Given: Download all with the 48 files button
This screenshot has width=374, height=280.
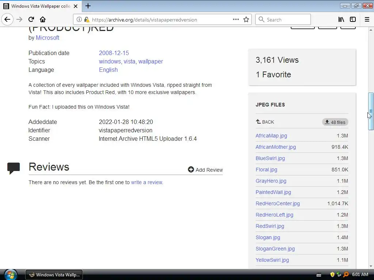Looking at the screenshot, I should click(x=335, y=122).
